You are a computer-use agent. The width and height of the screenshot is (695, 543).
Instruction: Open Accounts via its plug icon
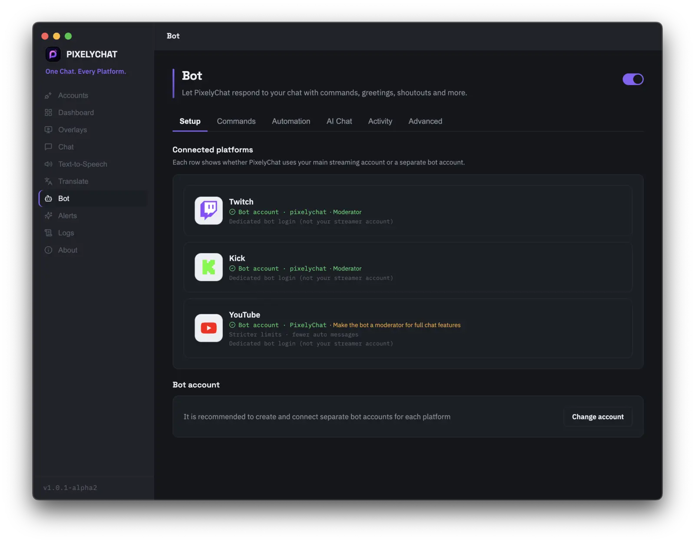48,95
